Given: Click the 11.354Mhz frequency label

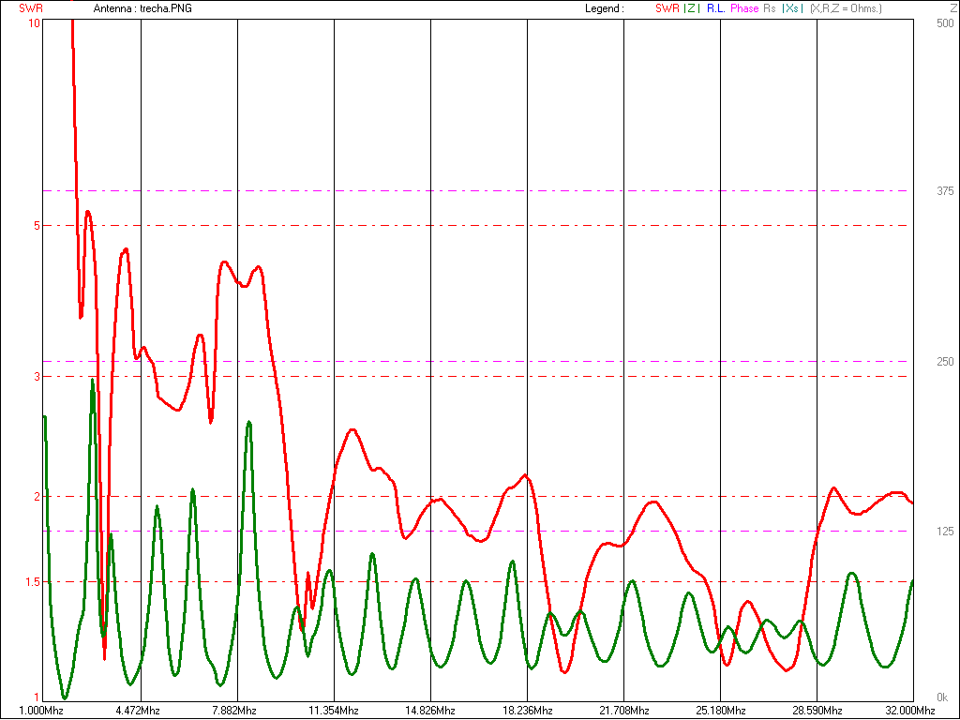Looking at the screenshot, I should [x=333, y=711].
